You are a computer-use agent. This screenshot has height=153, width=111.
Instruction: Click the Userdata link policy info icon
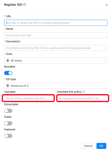[x=83, y=92]
